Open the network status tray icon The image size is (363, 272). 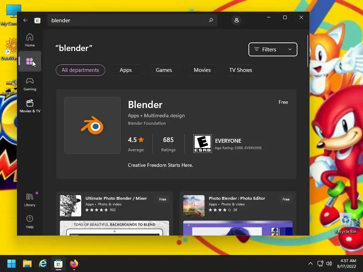tap(320, 263)
